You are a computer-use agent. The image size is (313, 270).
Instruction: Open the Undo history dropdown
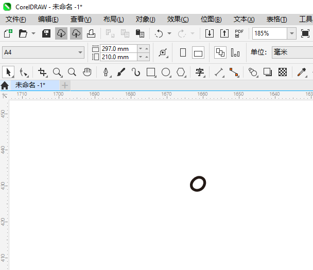click(169, 33)
